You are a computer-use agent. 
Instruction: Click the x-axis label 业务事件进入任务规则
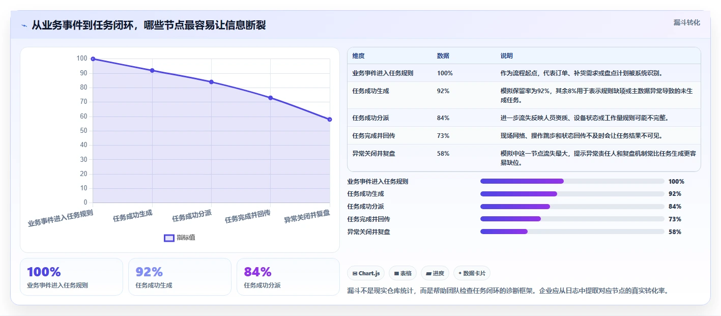(x=61, y=218)
